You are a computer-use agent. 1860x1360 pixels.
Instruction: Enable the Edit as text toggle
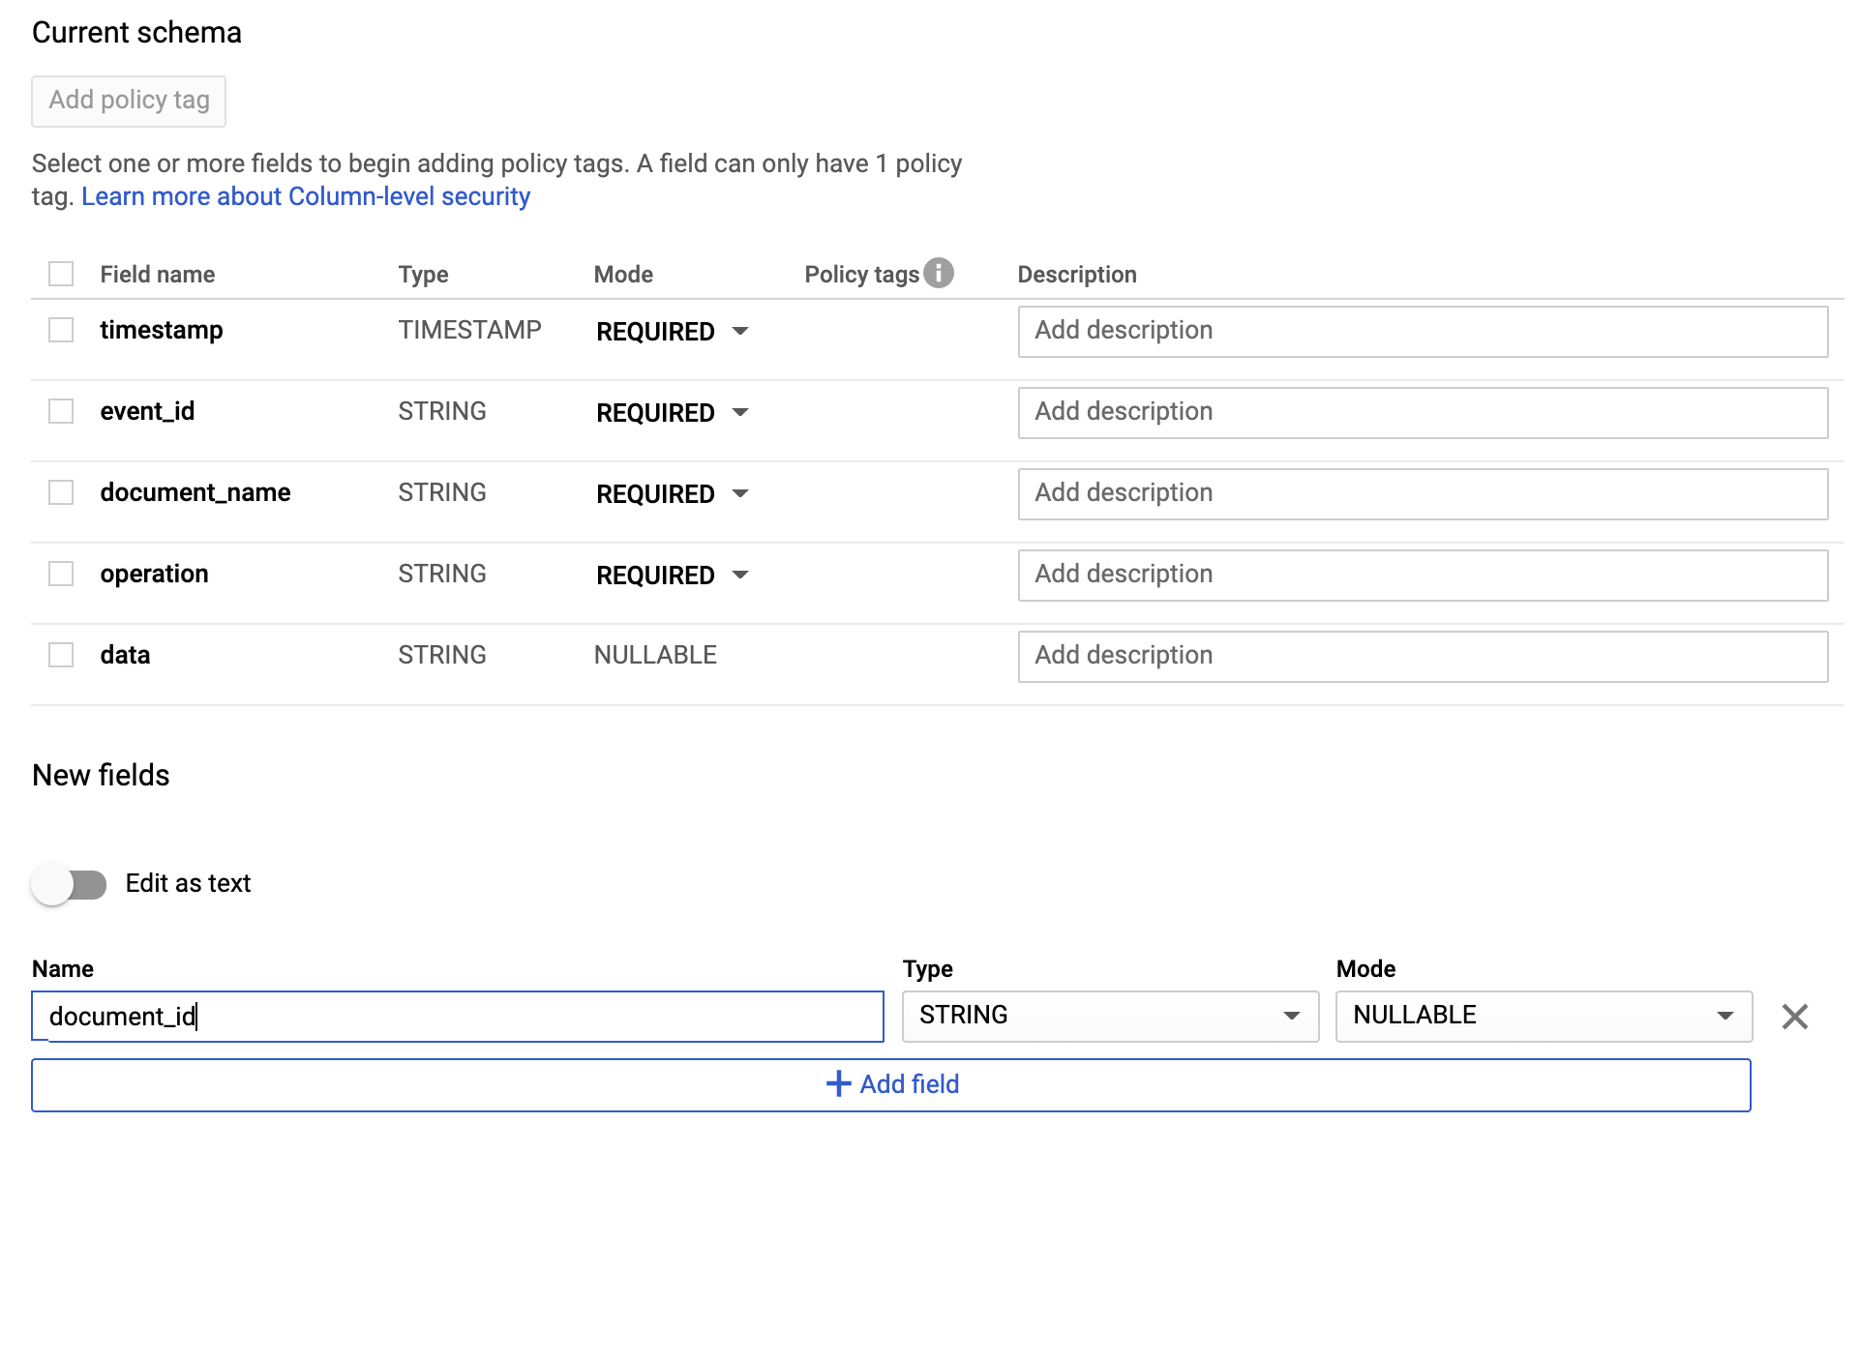tap(71, 883)
